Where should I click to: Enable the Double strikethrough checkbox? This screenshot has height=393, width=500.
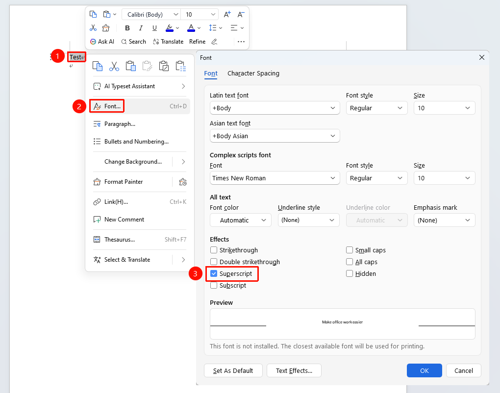(214, 262)
